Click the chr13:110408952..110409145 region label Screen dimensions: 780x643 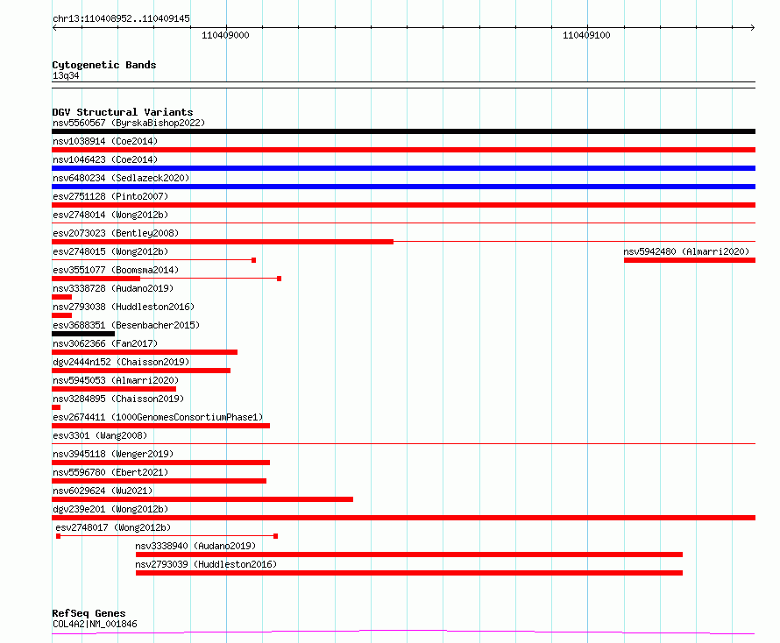tap(121, 18)
